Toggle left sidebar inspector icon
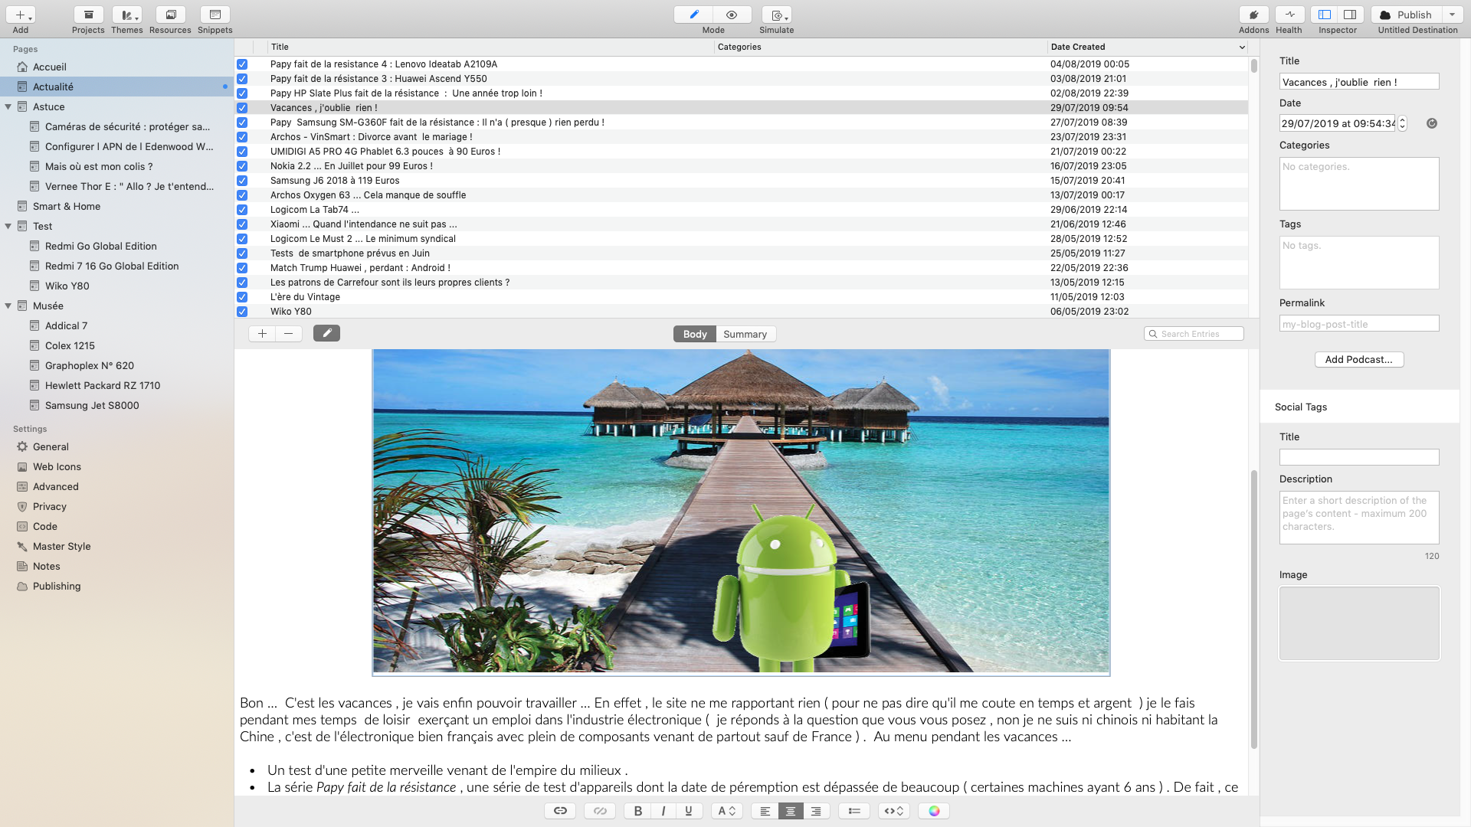The image size is (1471, 827). pyautogui.click(x=1325, y=15)
